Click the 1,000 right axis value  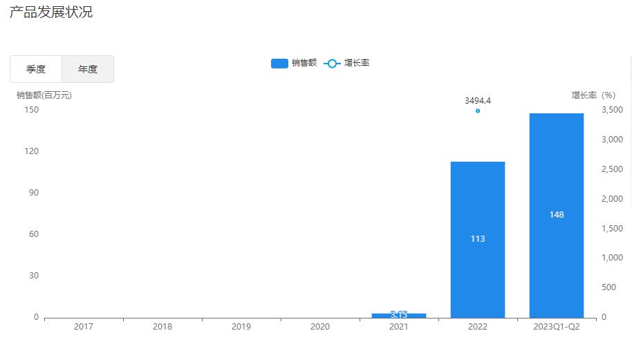612,258
